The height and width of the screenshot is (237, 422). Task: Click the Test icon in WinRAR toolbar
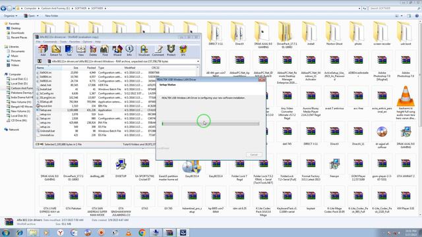69,50
